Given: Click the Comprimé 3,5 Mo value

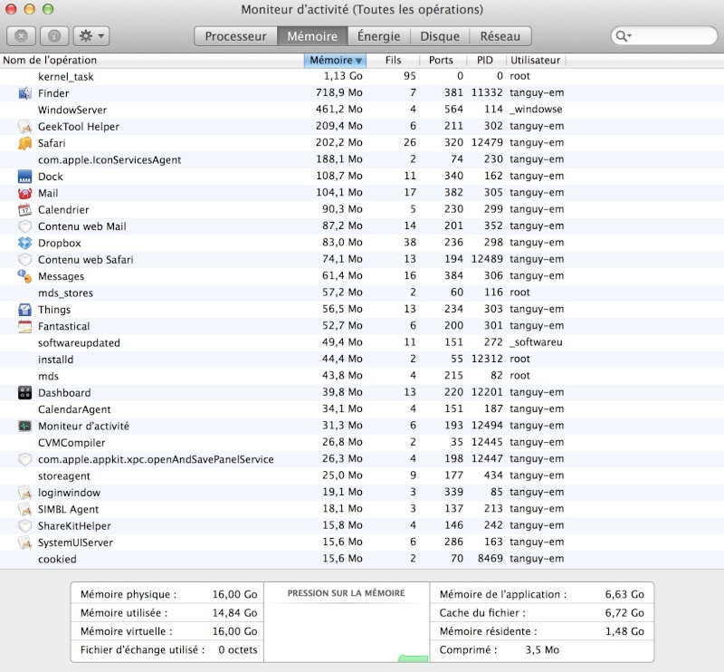Looking at the screenshot, I should (542, 650).
